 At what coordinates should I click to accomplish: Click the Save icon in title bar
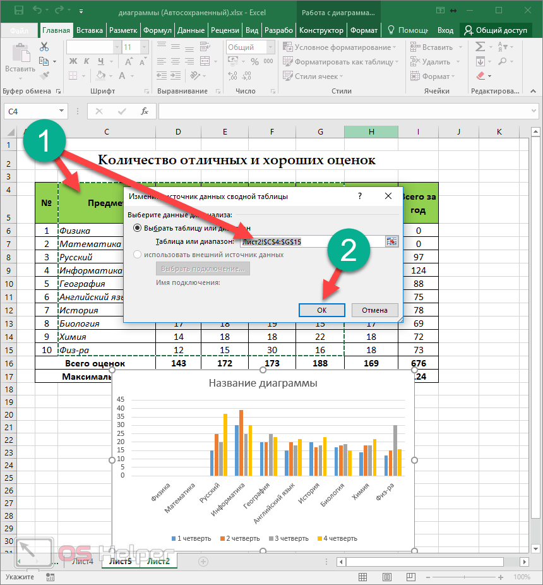pos(18,11)
